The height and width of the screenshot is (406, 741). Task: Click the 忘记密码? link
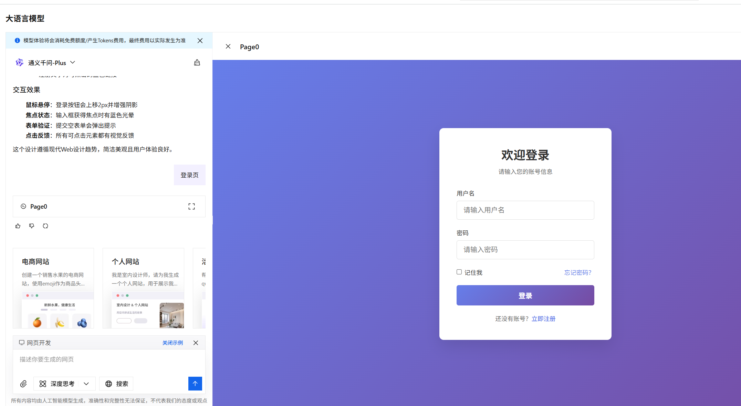[577, 272]
